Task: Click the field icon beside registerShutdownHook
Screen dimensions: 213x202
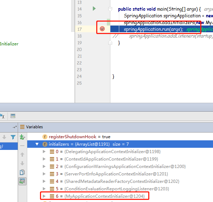Action: (45, 137)
